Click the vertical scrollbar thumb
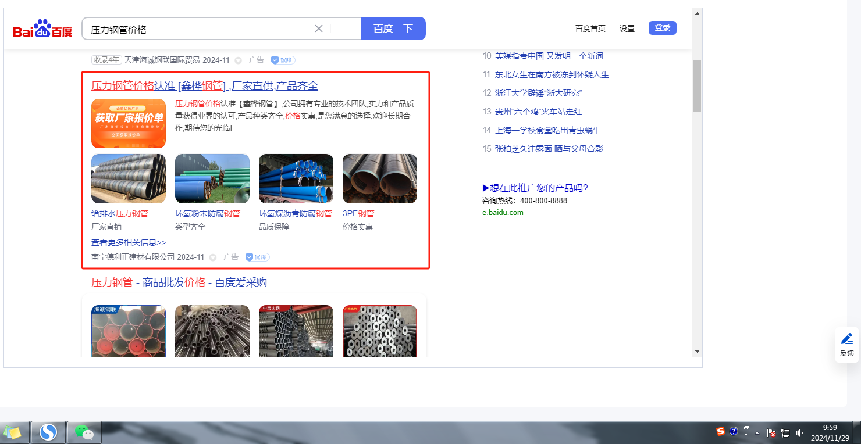The height and width of the screenshot is (444, 861). click(x=697, y=85)
